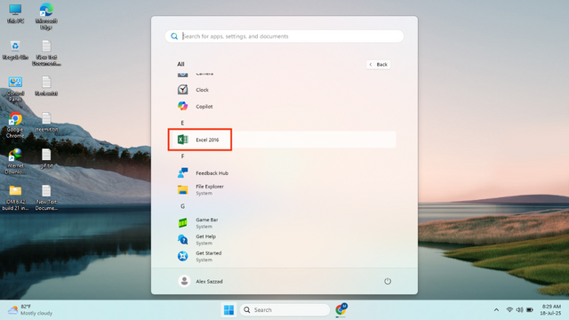Click the Back button in Start menu

378,65
